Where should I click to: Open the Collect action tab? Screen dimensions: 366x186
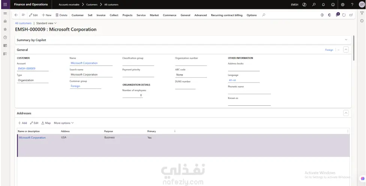pyautogui.click(x=114, y=15)
